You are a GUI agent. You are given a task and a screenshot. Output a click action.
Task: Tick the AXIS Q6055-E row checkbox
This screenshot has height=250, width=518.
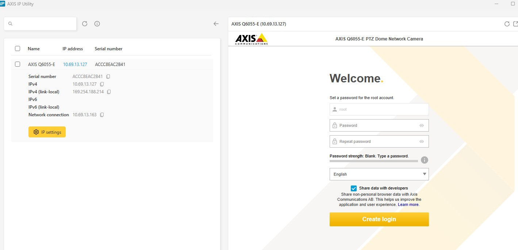pyautogui.click(x=18, y=64)
